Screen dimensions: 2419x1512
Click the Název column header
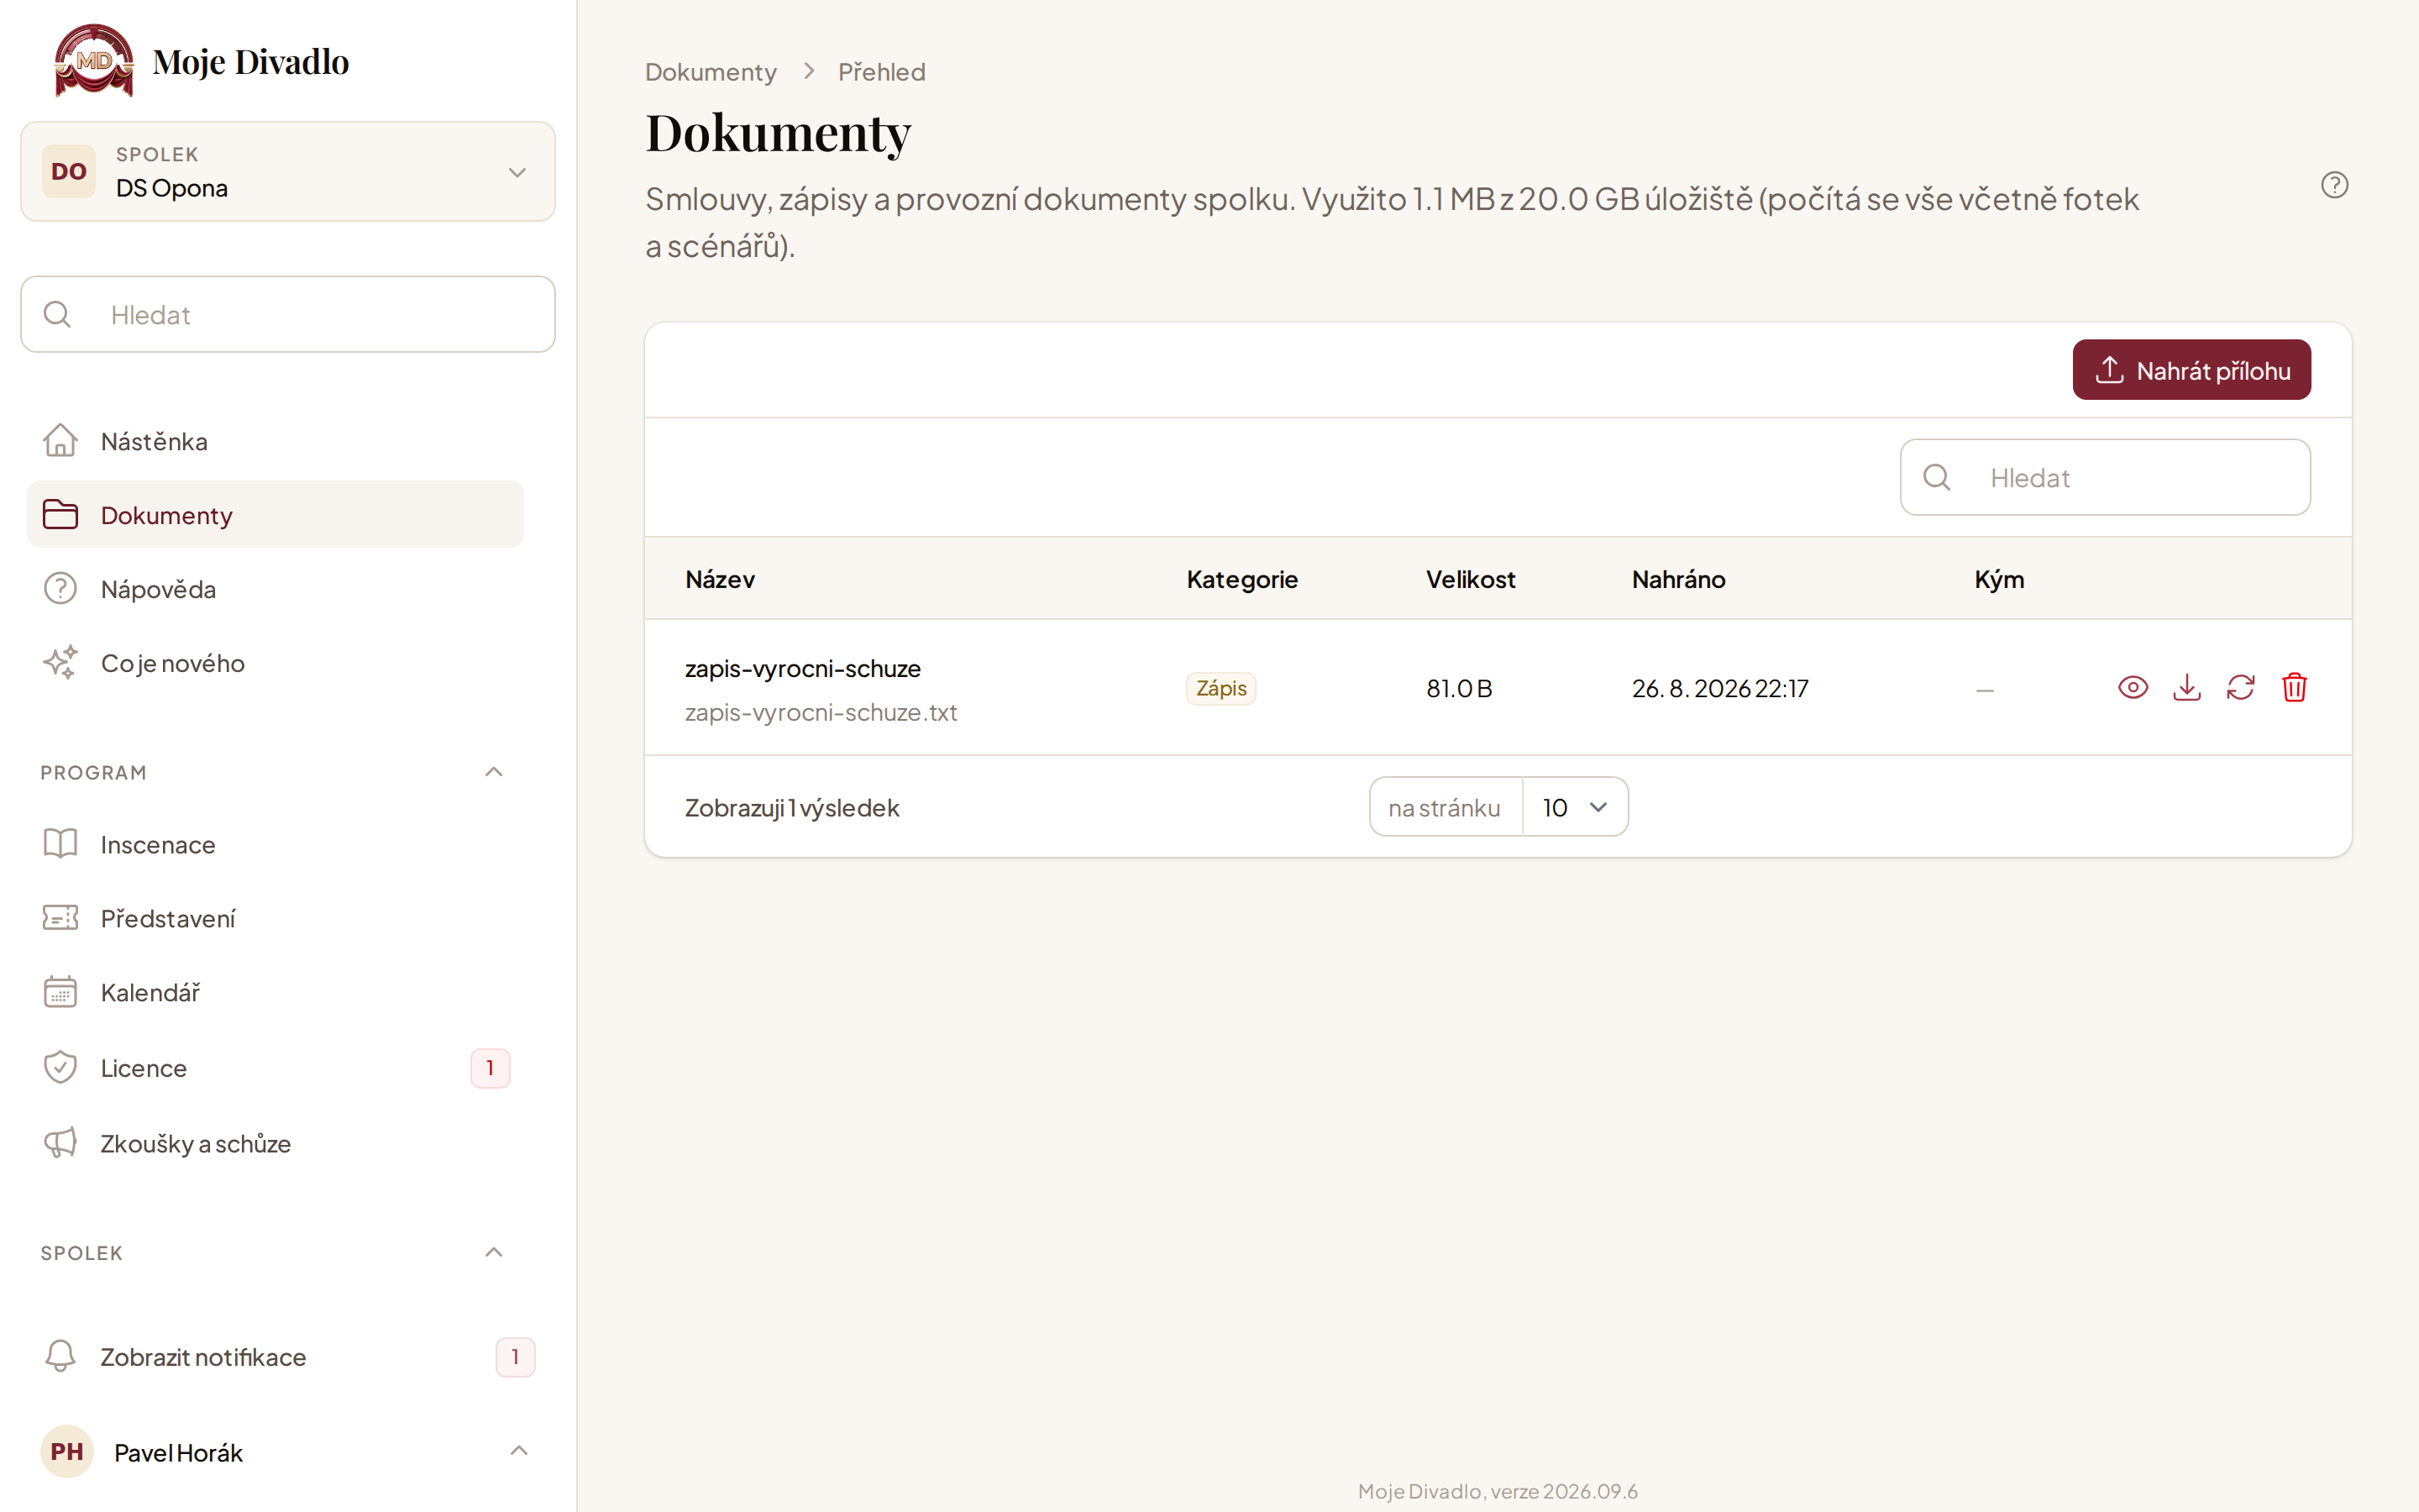[x=720, y=579]
